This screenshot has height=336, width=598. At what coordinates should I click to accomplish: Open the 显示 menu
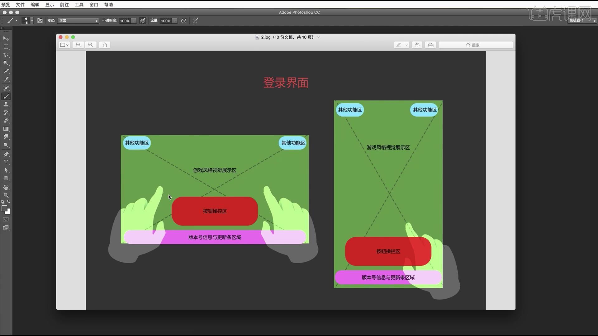point(50,5)
